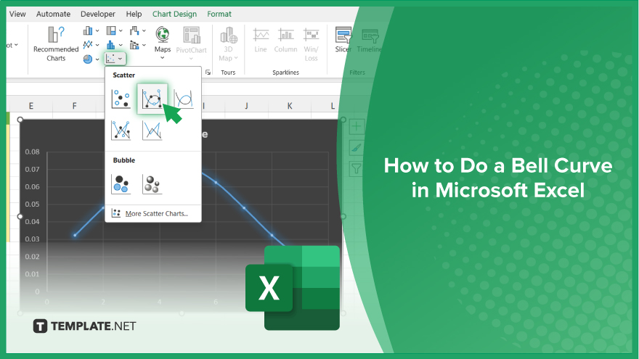This screenshot has height=359, width=639.
Task: Expand the combo chart dropdown arrow
Action: coord(144,45)
